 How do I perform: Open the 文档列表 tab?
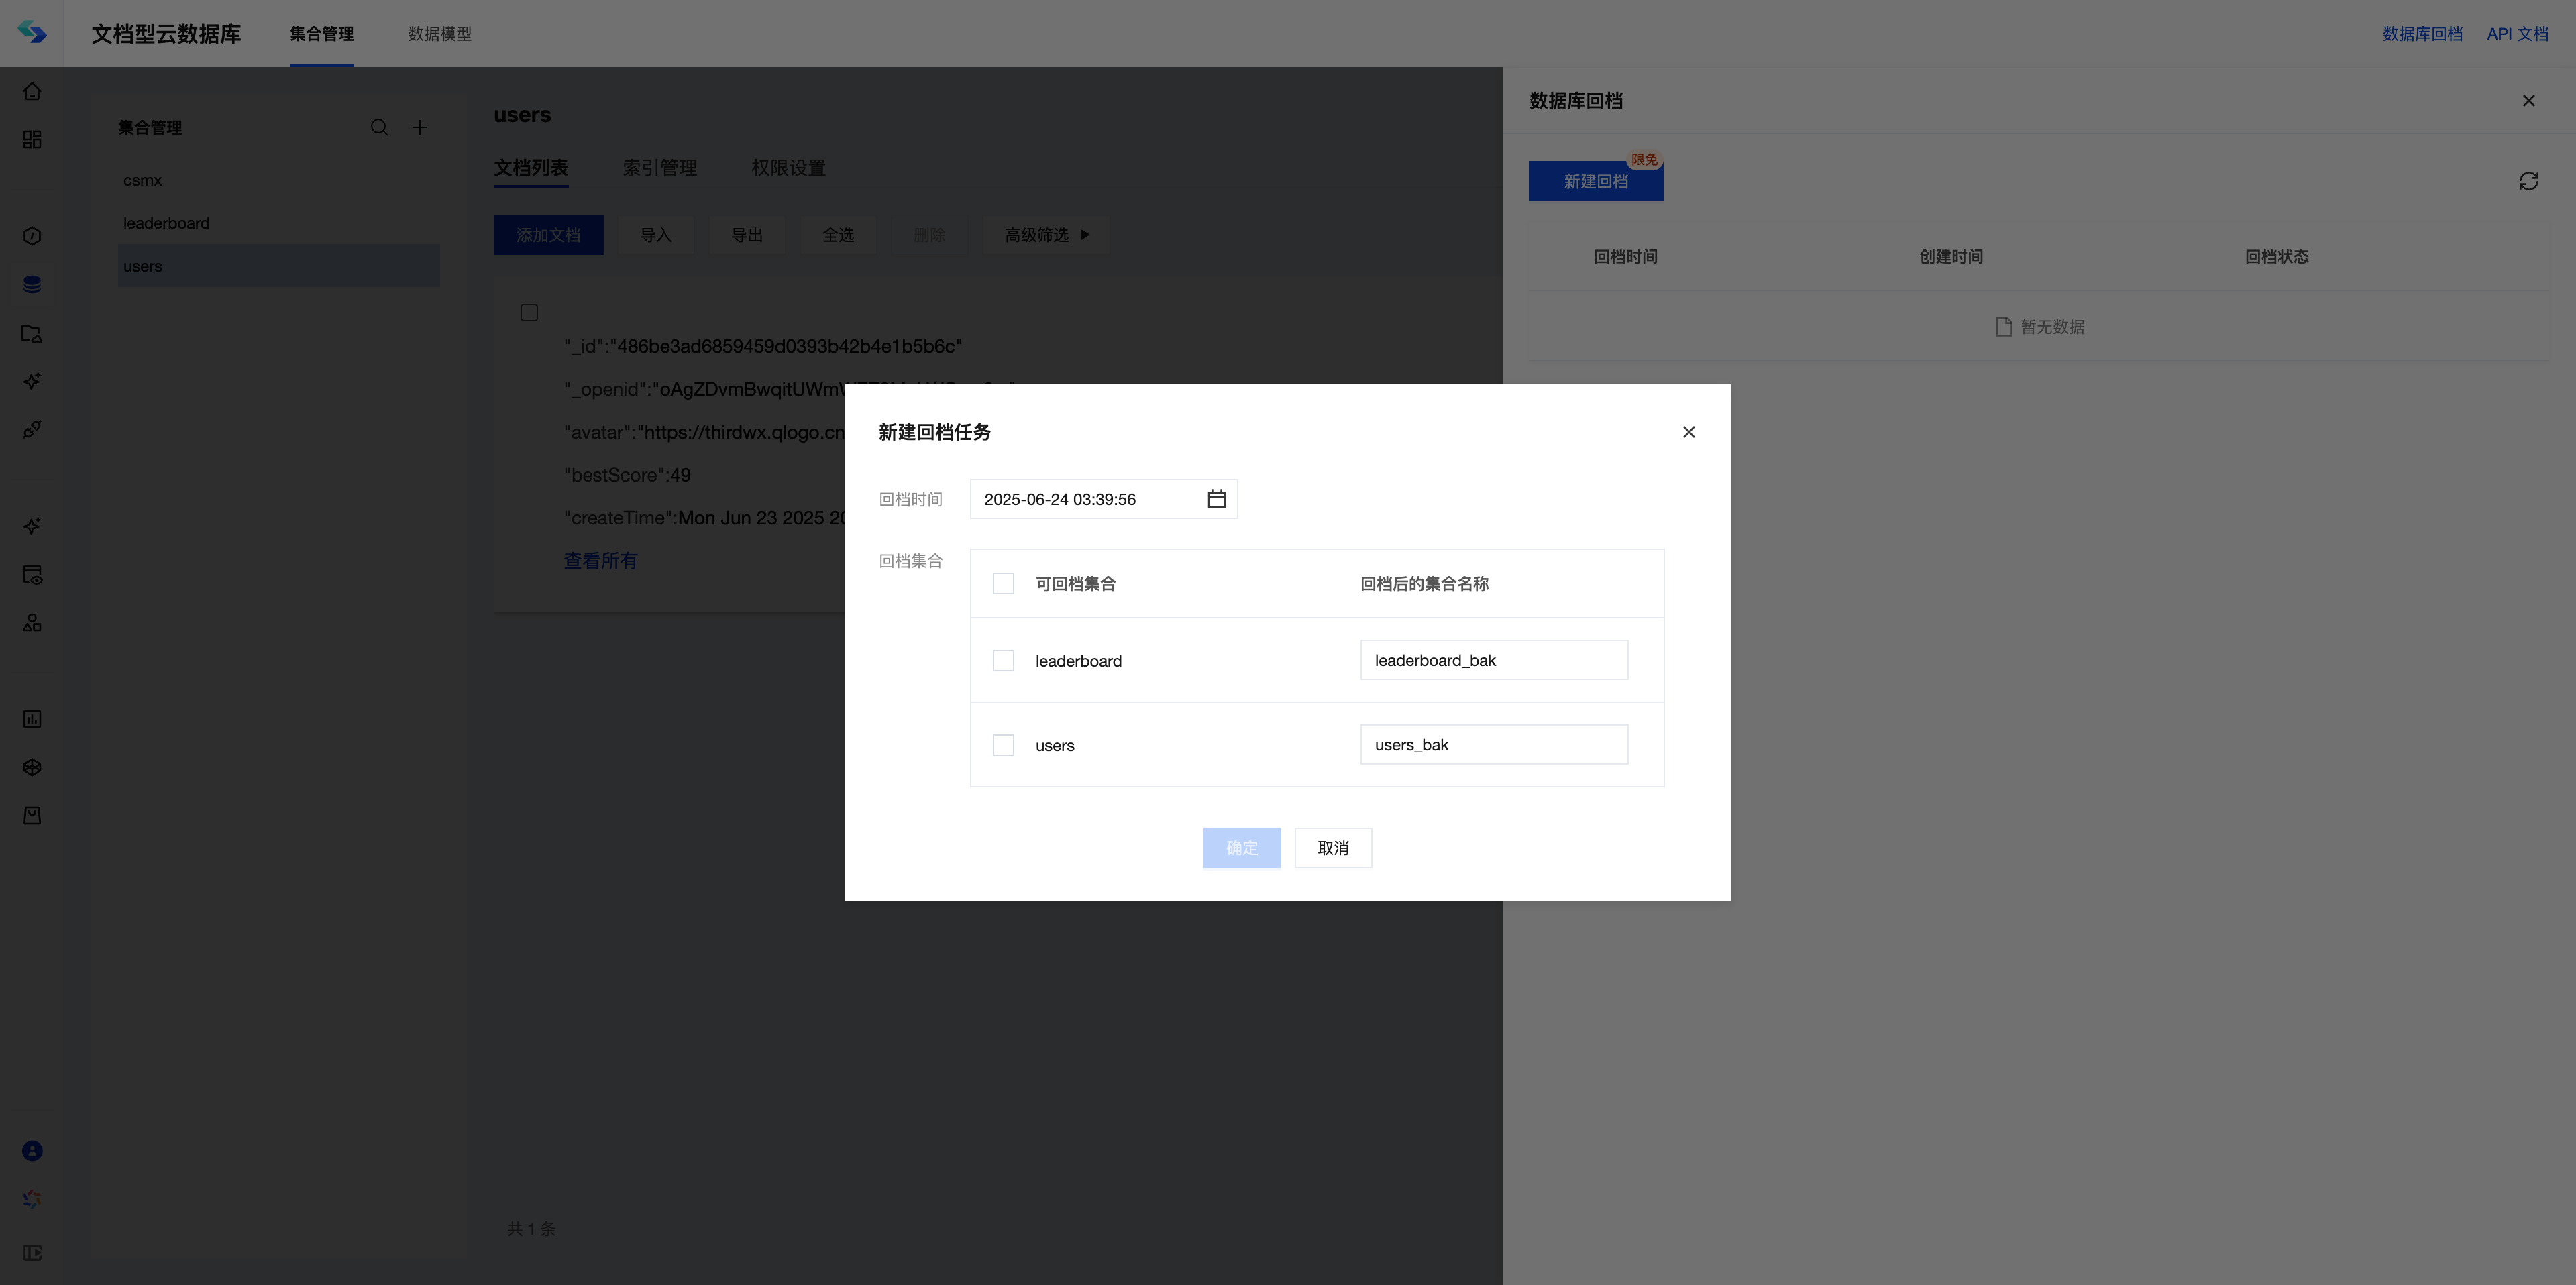pos(531,168)
